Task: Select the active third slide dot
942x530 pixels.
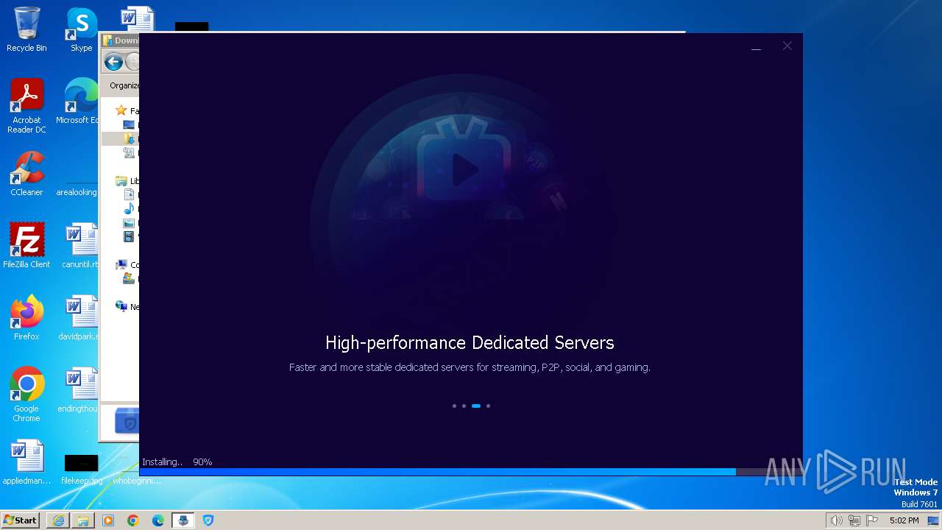Action: (476, 406)
